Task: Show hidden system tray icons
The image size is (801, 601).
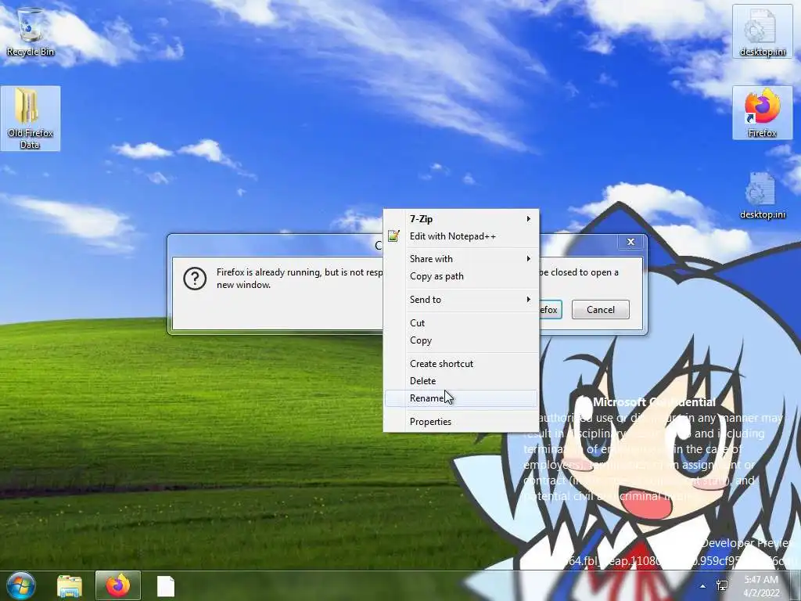Action: click(703, 586)
